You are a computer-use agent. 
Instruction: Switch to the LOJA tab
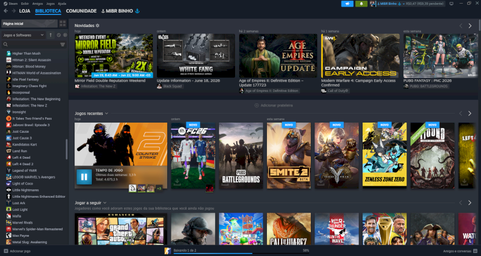pos(25,11)
